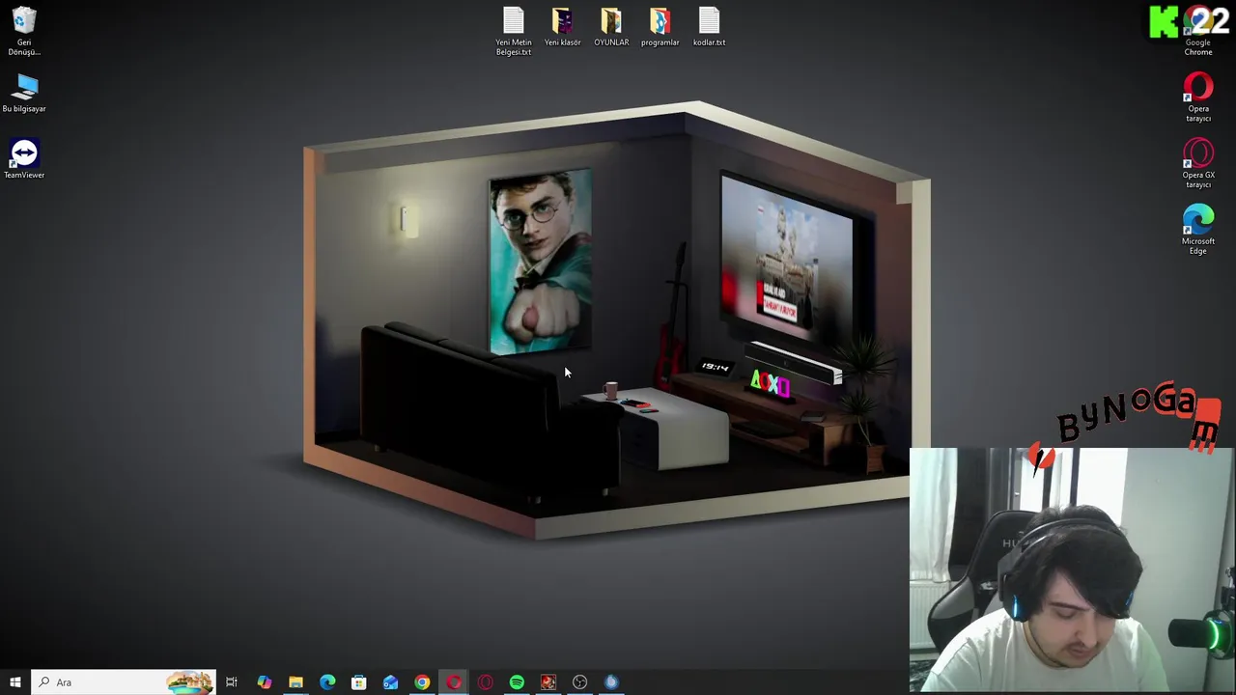This screenshot has width=1236, height=695.
Task: Open the programlar folder icon
Action: pos(660,27)
